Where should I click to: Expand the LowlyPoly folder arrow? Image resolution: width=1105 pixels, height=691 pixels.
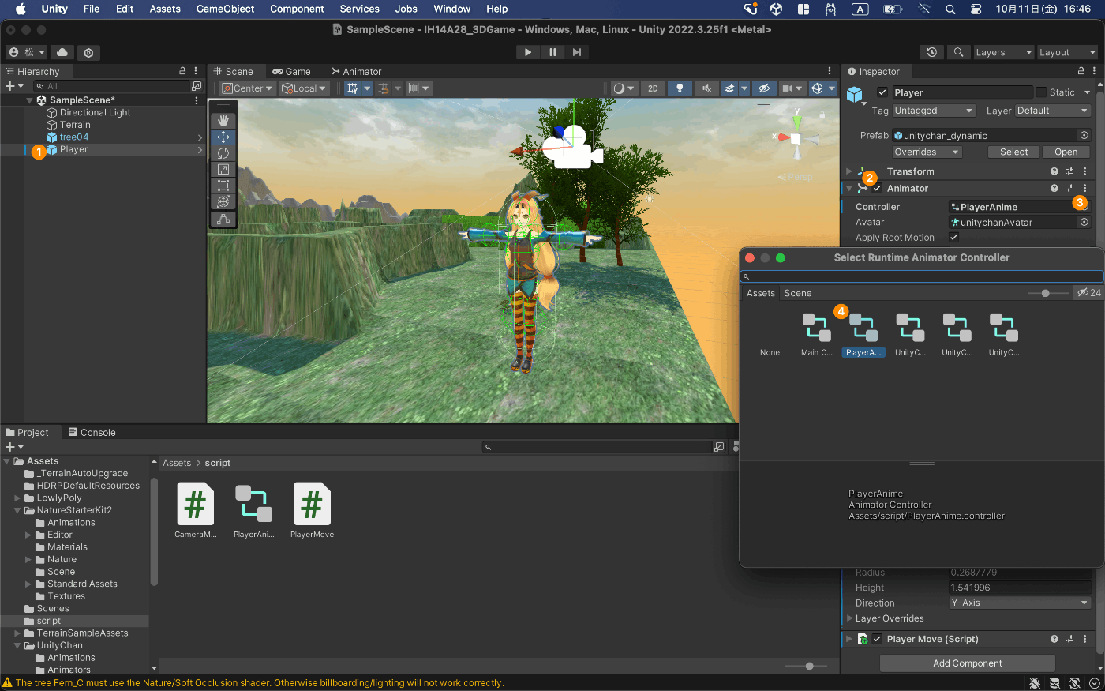pos(17,498)
